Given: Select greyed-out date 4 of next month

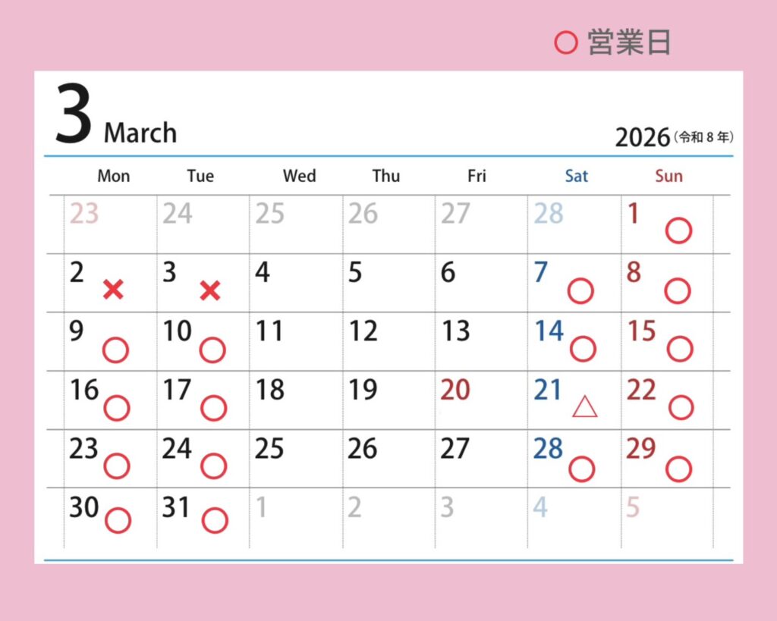Looking at the screenshot, I should (x=539, y=507).
